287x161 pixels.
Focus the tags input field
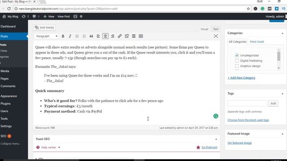247,103
